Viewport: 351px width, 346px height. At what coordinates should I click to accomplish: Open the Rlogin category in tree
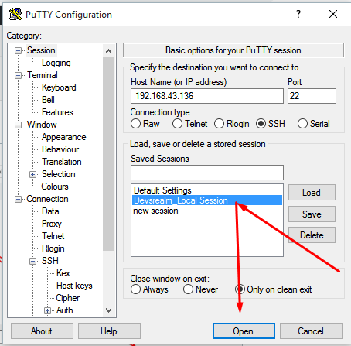click(x=53, y=248)
